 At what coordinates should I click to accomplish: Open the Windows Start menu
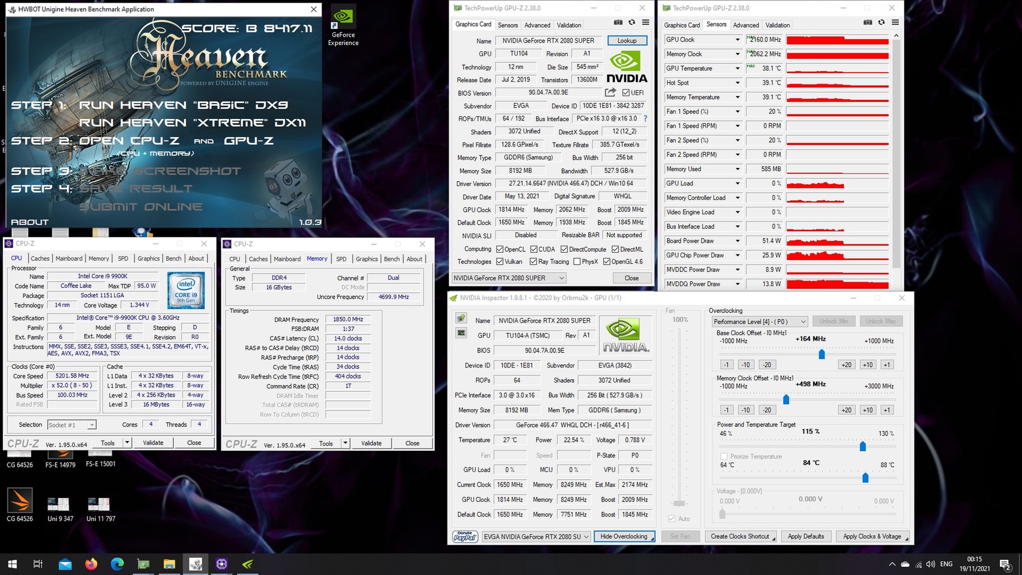tap(13, 564)
